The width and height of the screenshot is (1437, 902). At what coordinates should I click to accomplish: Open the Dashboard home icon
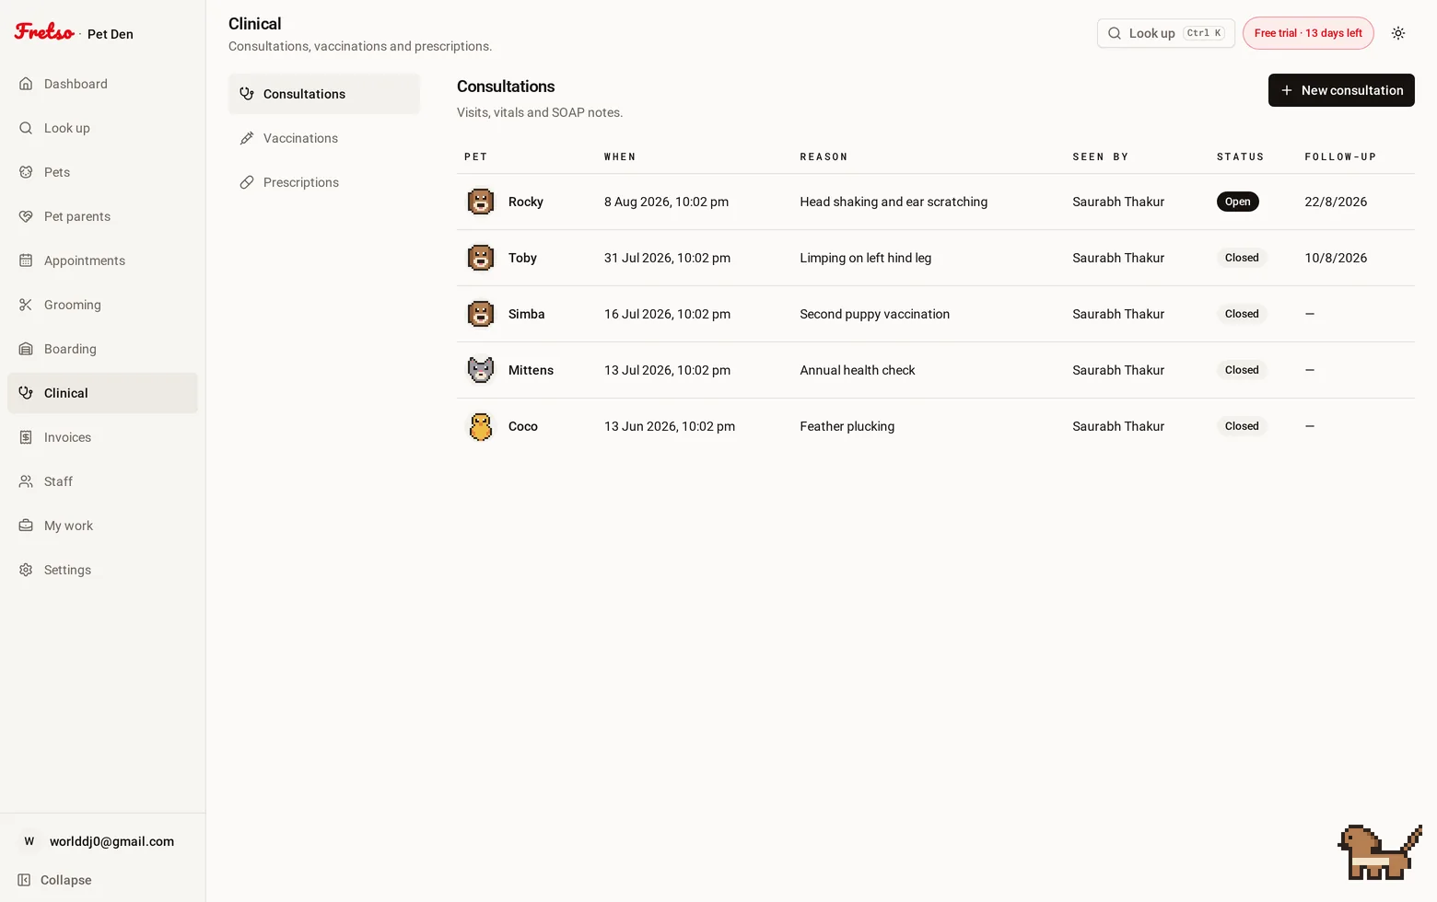click(26, 84)
